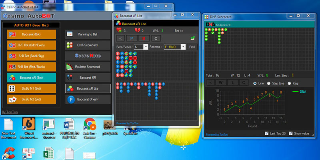The width and height of the screenshot is (320, 160).
Task: Open the Excel file desktop icon
Action: click(x=49, y=153)
